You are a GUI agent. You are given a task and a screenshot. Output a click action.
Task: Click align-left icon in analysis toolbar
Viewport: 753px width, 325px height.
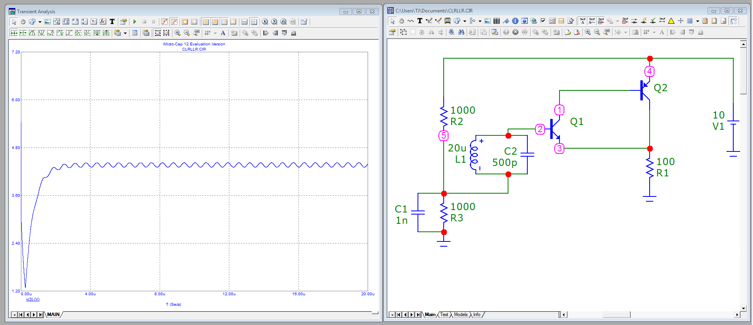(x=266, y=33)
